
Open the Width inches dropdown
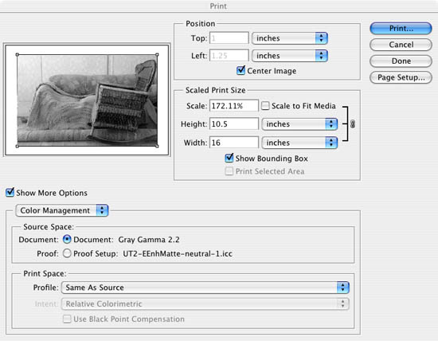pos(299,143)
